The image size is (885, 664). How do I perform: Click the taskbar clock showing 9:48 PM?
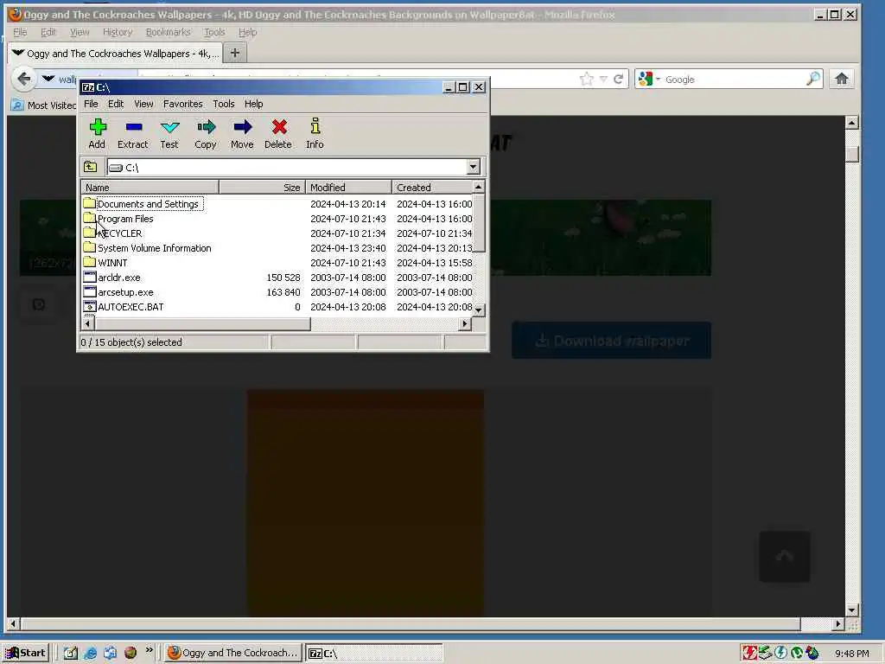click(x=851, y=654)
